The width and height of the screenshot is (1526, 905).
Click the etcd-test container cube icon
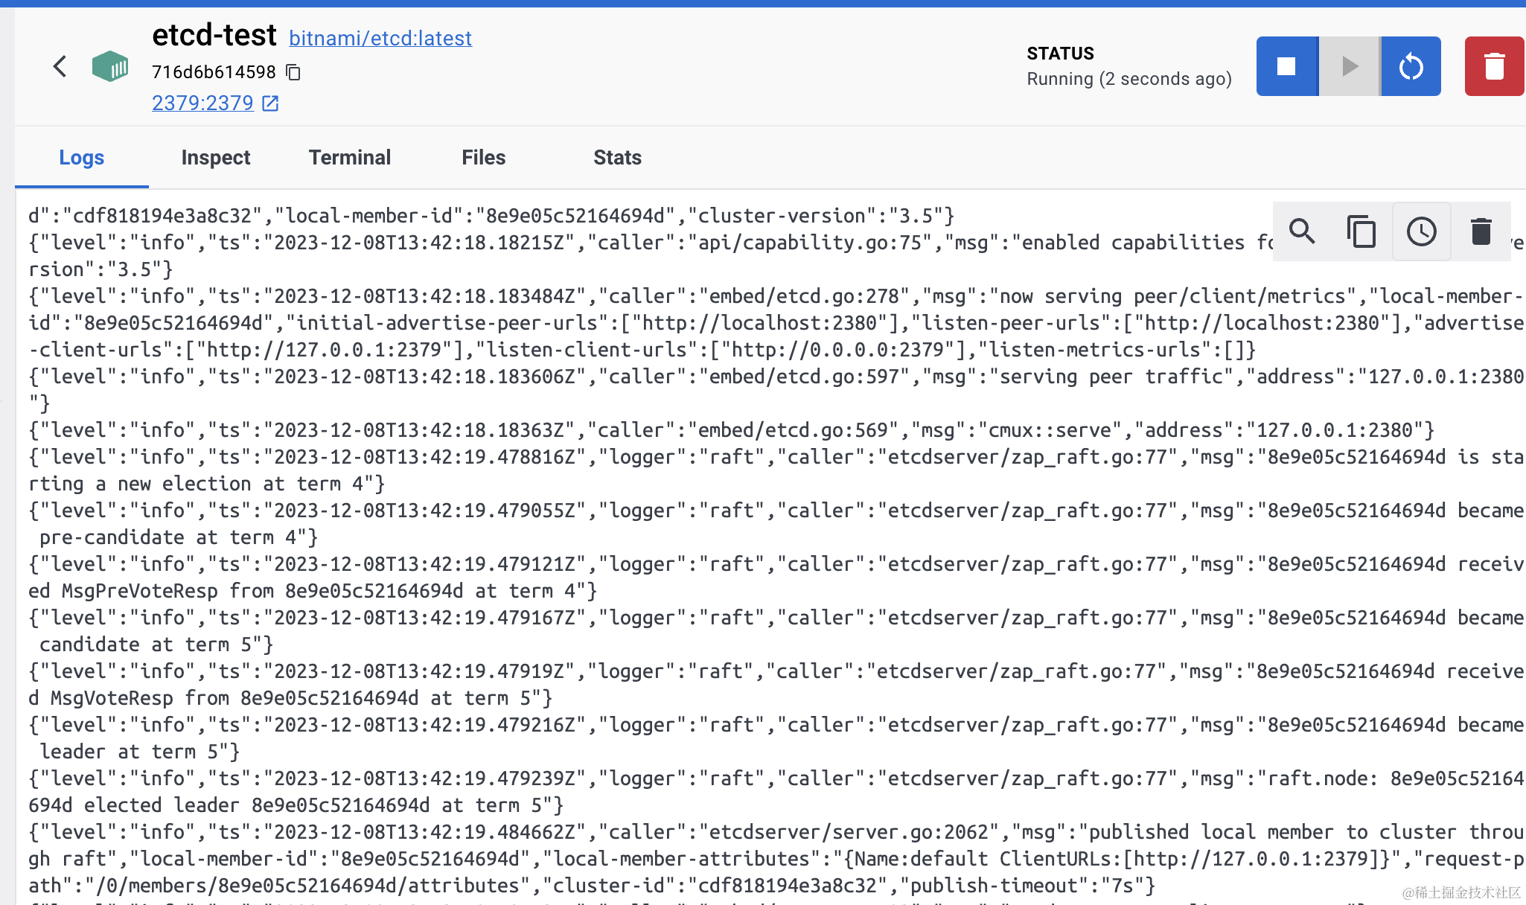pyautogui.click(x=110, y=67)
